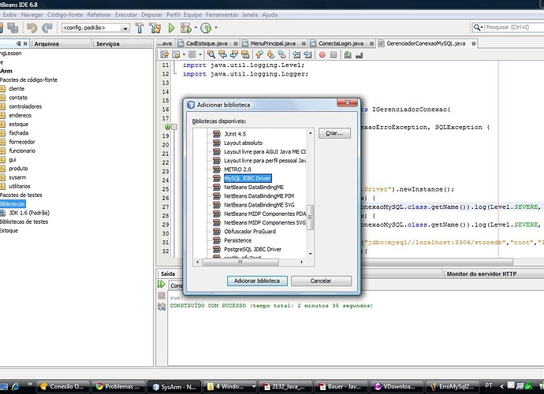Switch to ConectaLogin.java tab
This screenshot has width=544, height=394.
point(341,43)
